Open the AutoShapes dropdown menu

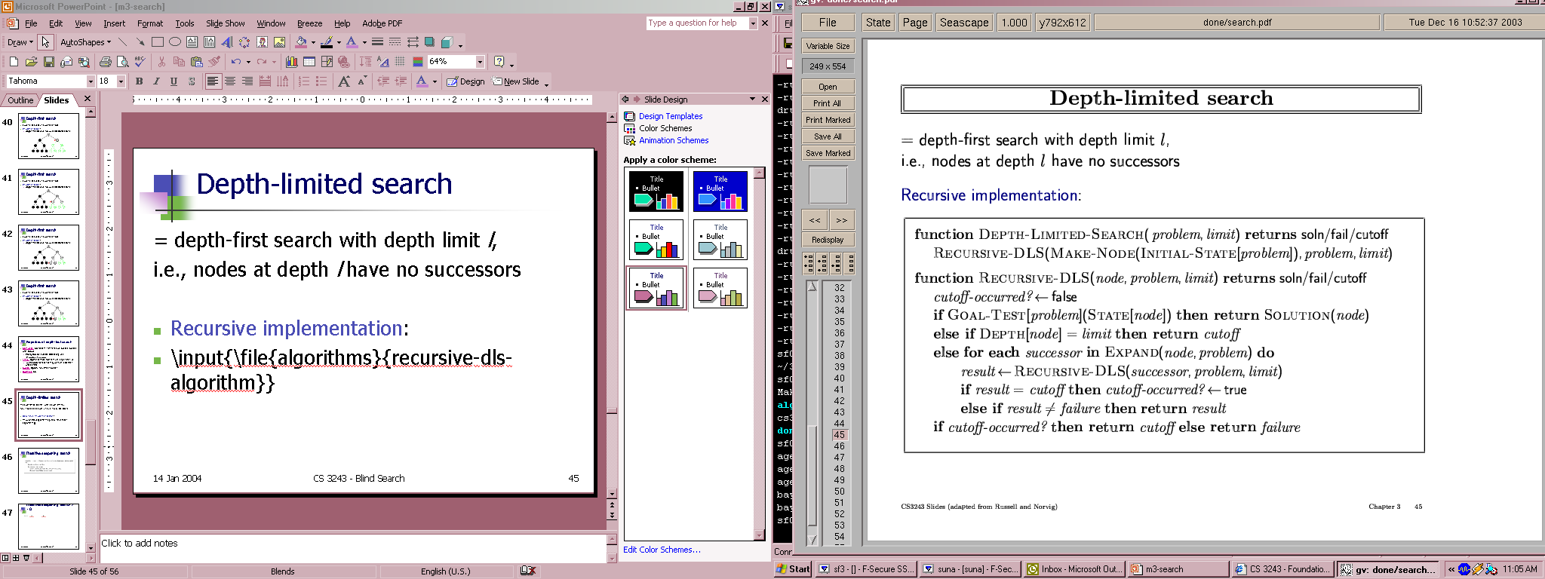(x=85, y=42)
